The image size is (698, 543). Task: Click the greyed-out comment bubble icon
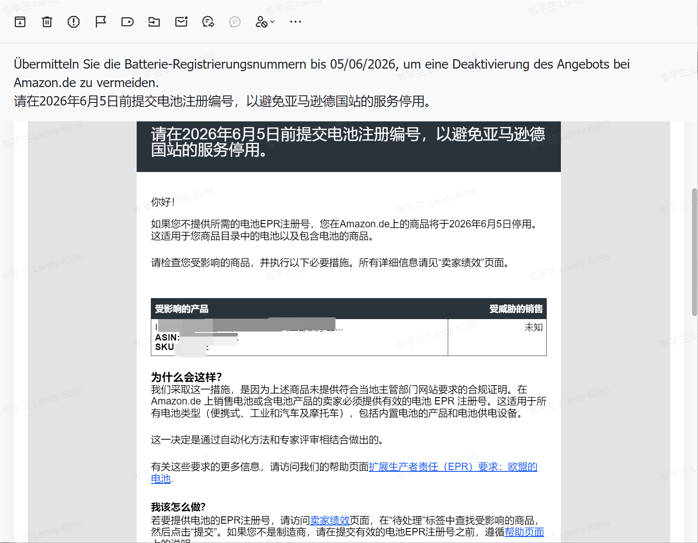pos(235,21)
